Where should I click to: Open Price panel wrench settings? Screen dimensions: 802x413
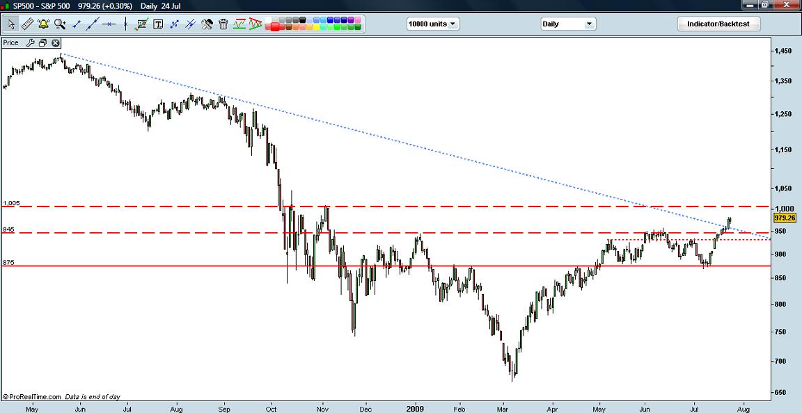point(29,43)
